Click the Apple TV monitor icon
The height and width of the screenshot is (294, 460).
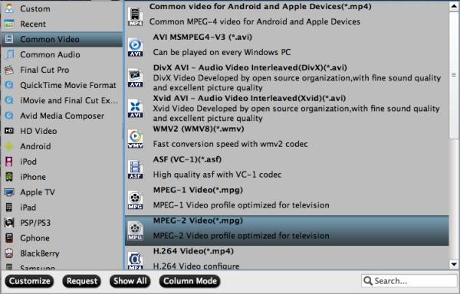(x=9, y=192)
